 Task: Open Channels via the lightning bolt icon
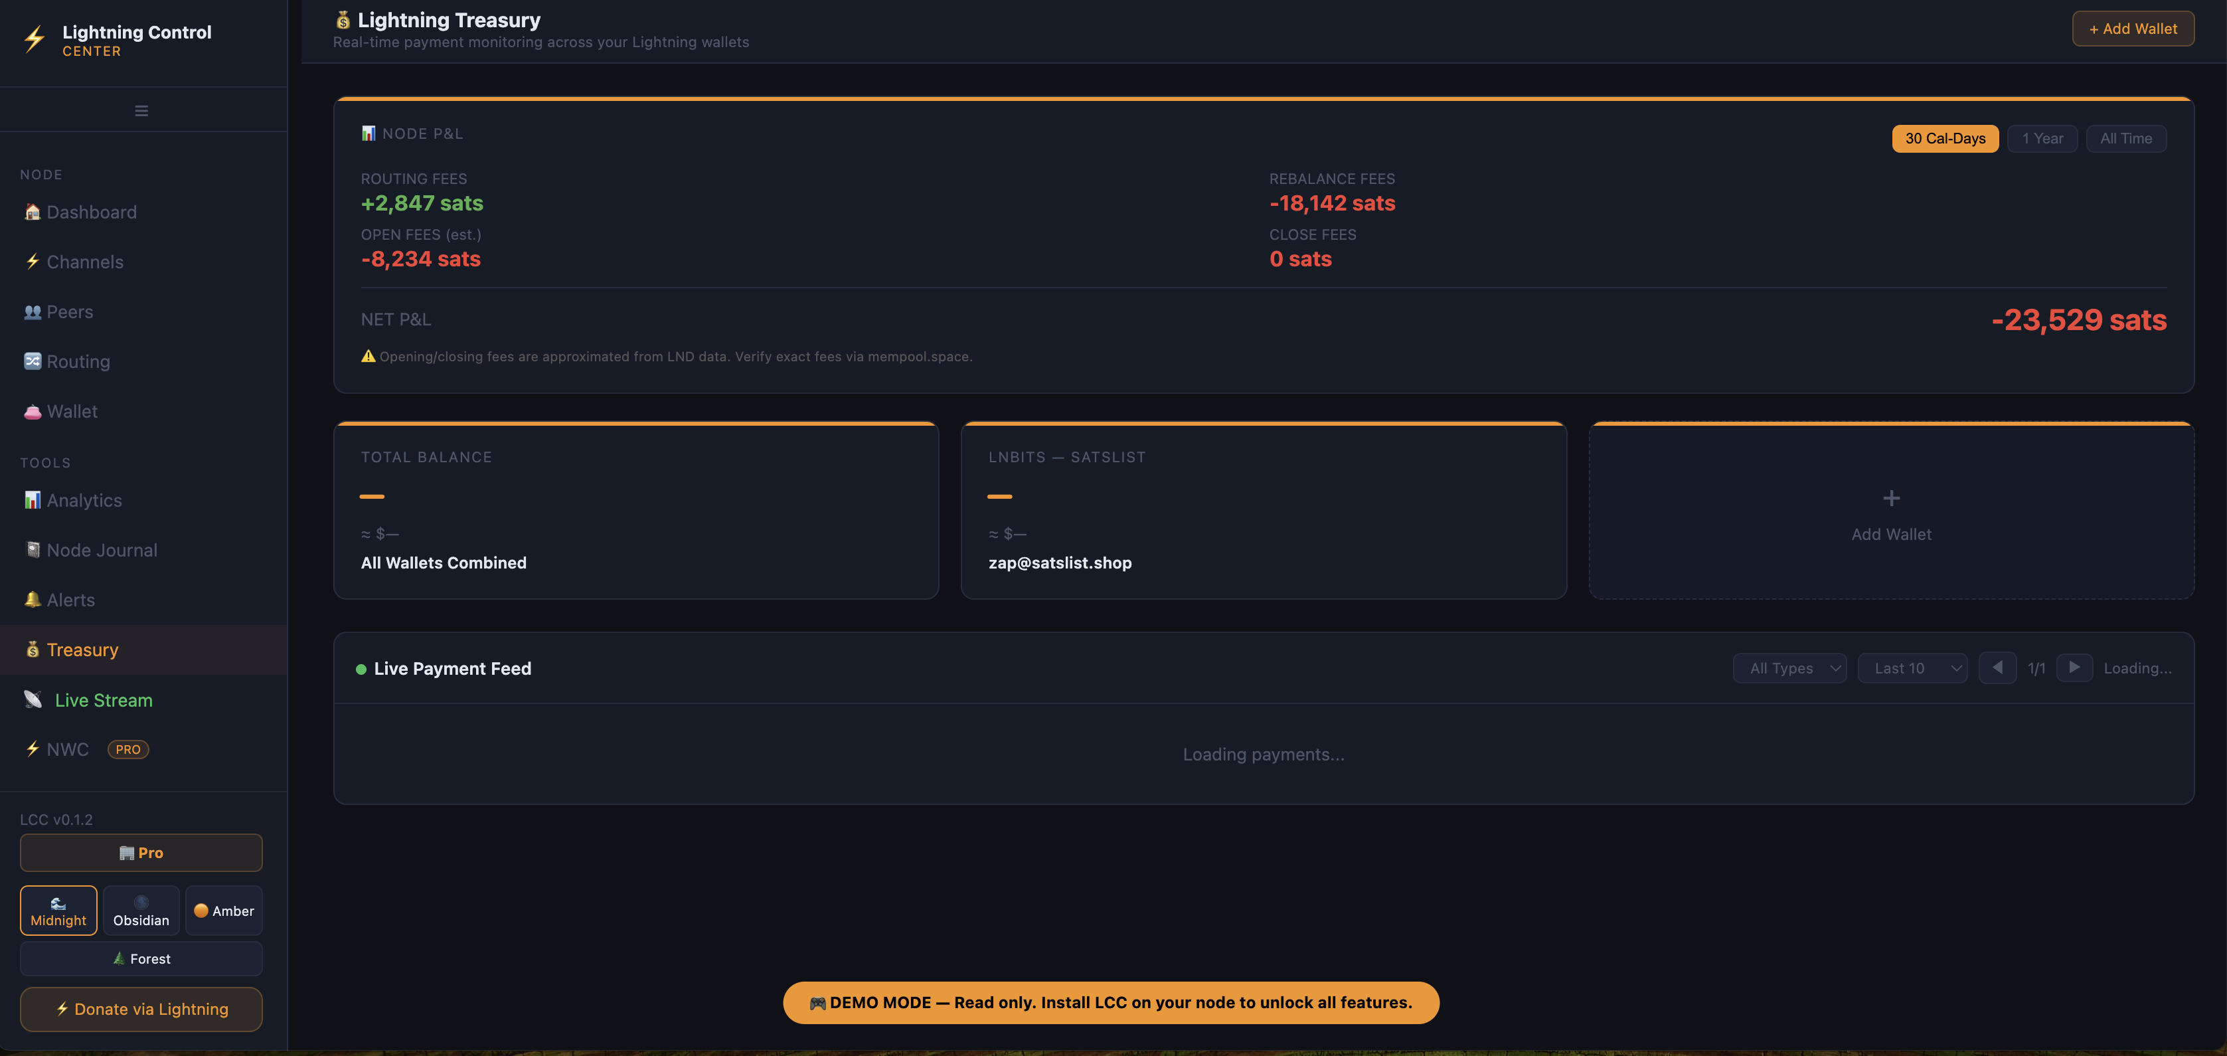point(33,261)
